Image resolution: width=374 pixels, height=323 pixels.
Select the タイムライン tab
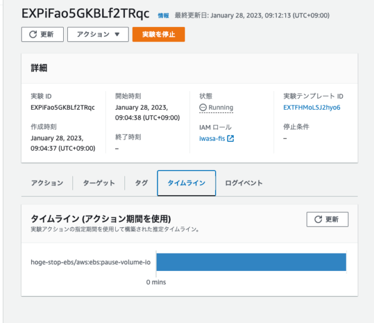(186, 183)
